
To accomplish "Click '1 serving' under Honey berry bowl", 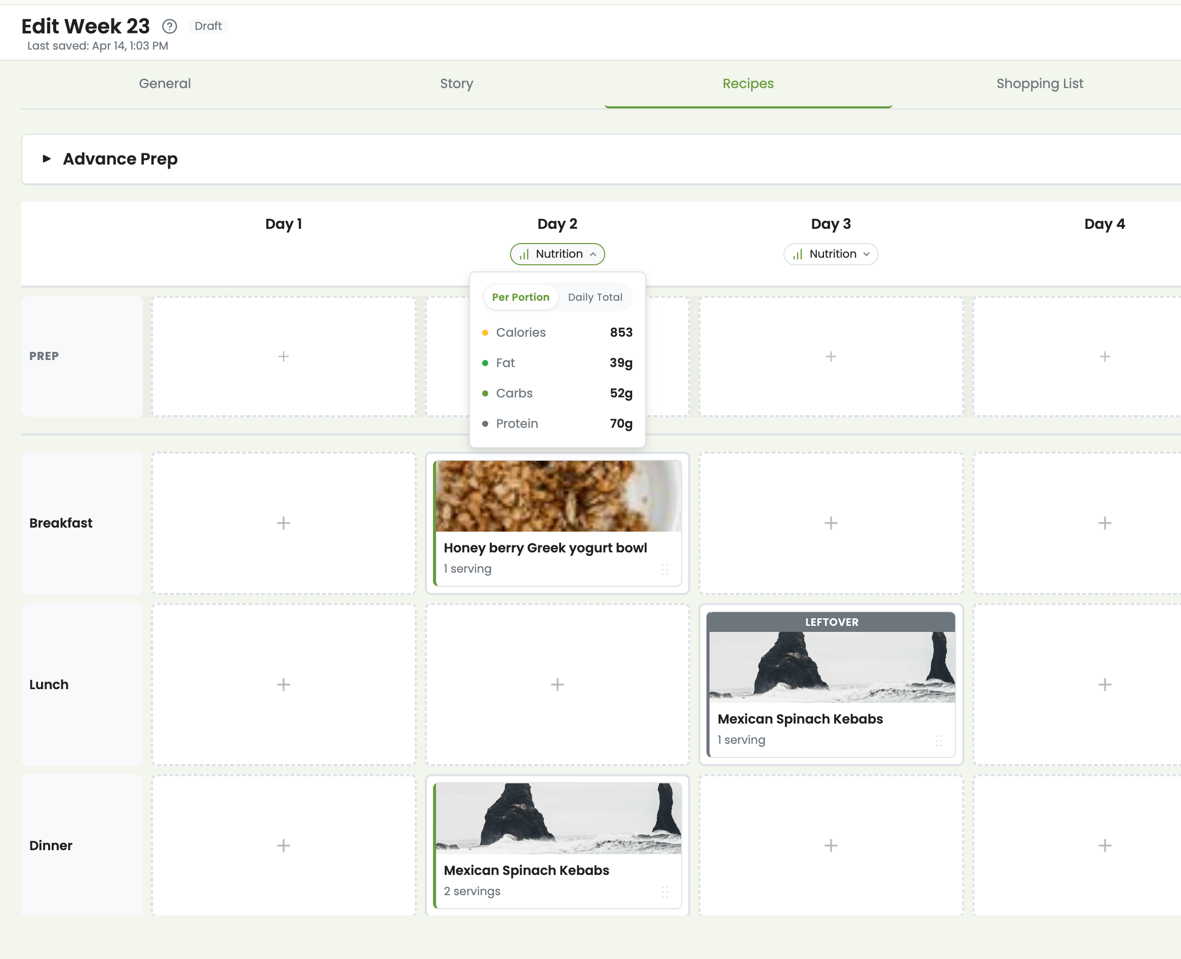I will (x=467, y=569).
